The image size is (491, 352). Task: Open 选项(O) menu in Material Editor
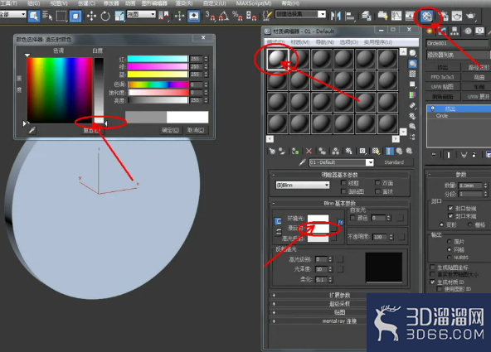349,42
